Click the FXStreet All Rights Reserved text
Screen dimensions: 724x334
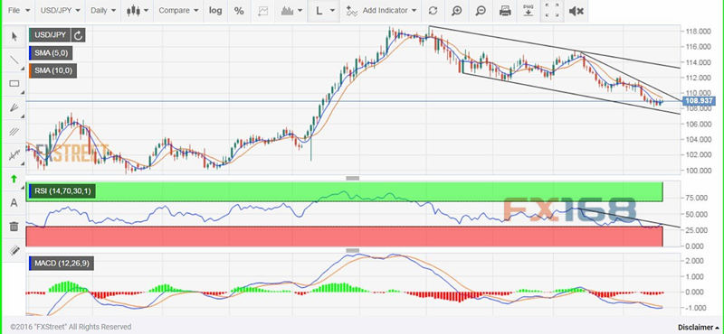coord(71,327)
